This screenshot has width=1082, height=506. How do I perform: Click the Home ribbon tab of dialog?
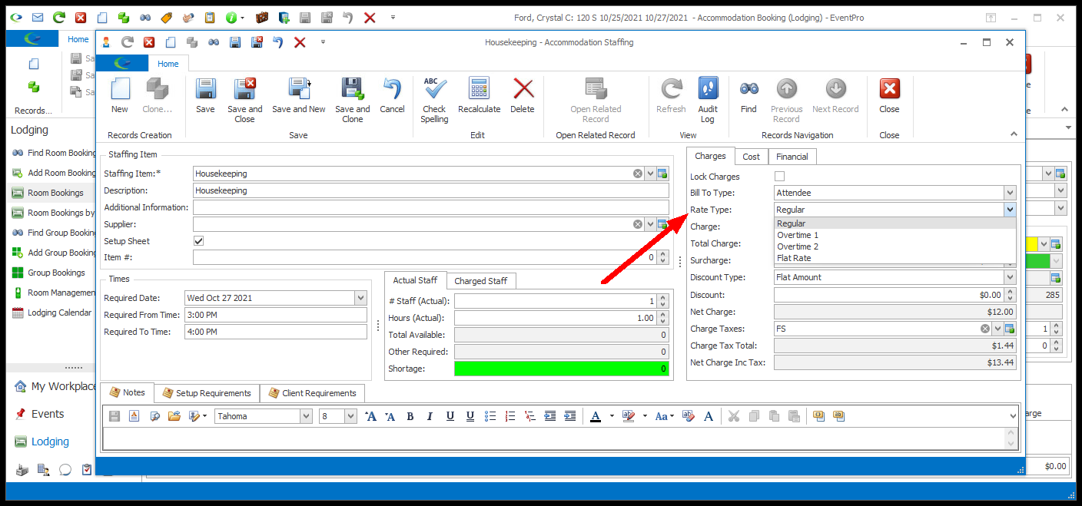(x=168, y=64)
